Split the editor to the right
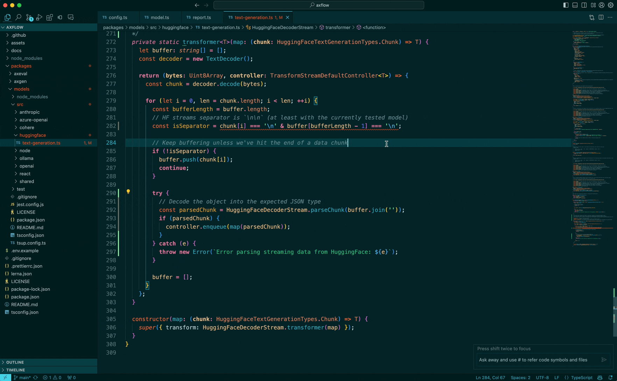Screen dimensions: 617x381 pos(601,17)
